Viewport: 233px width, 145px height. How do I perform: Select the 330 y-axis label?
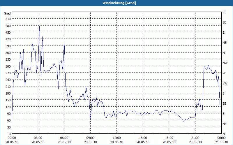(8, 59)
